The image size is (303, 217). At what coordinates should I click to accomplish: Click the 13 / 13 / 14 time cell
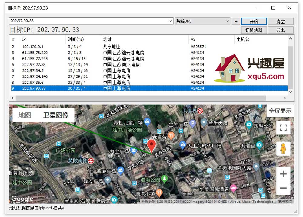(78, 65)
